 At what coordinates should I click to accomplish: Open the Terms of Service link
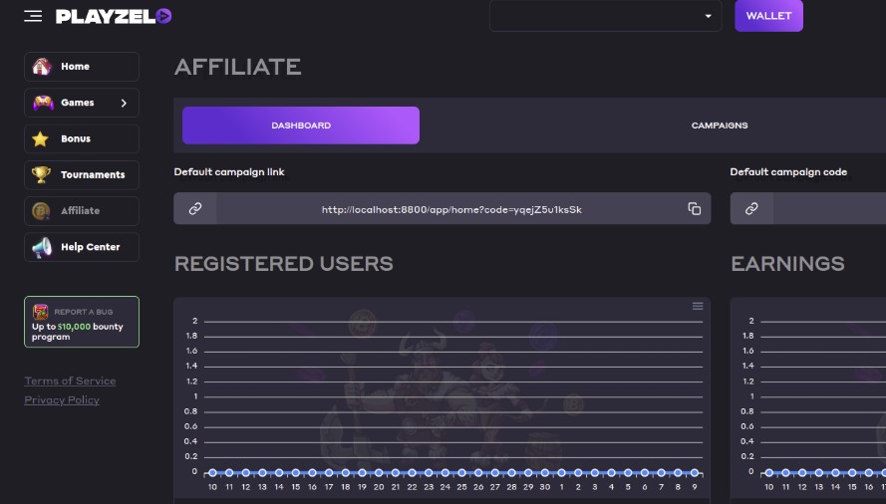(70, 380)
